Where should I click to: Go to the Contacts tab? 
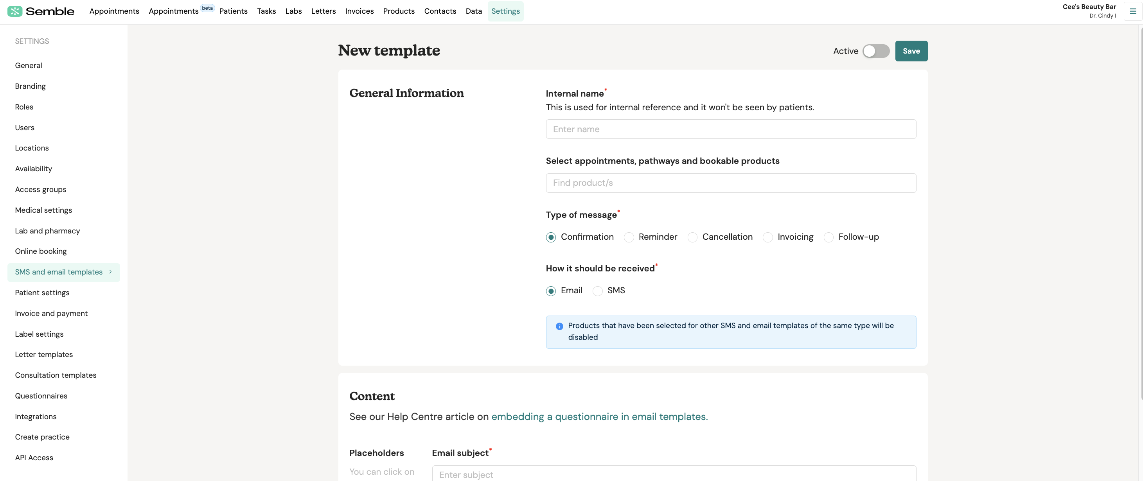tap(440, 11)
